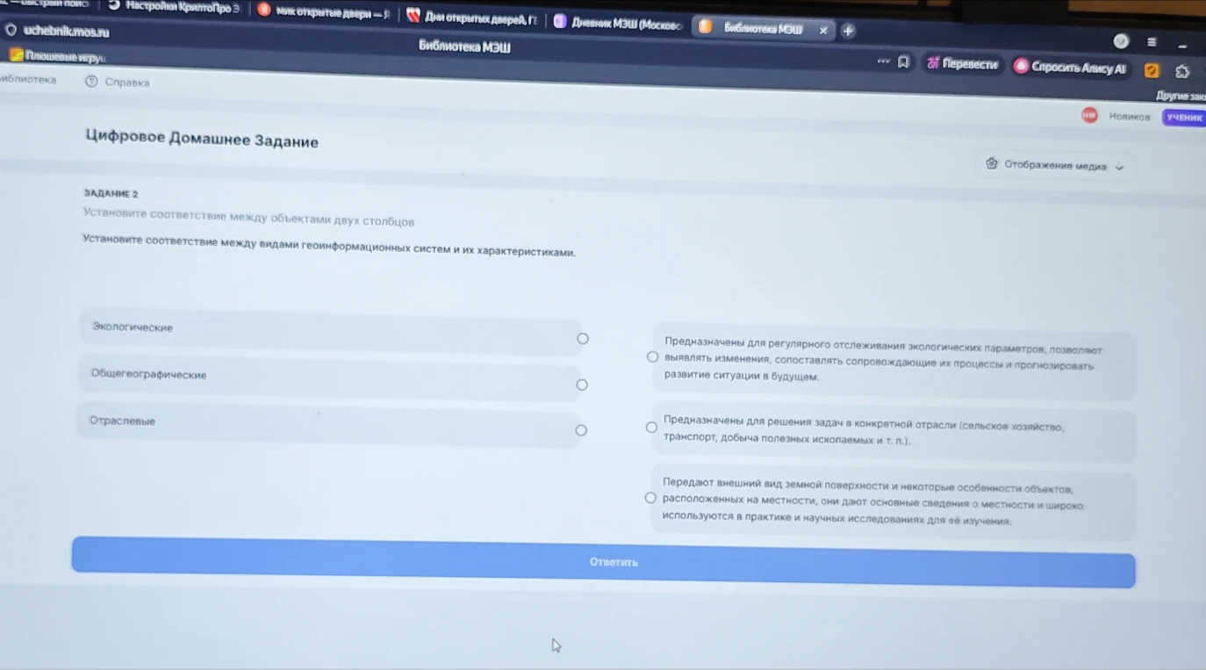Click the site shield icon before uchebnik.mos.ru
The height and width of the screenshot is (670, 1206).
tap(11, 30)
